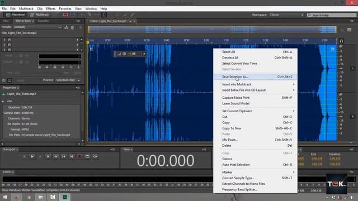Screen dimensions: 358x201
Task: Toggle power for effect slot 1
Action: [10, 40]
